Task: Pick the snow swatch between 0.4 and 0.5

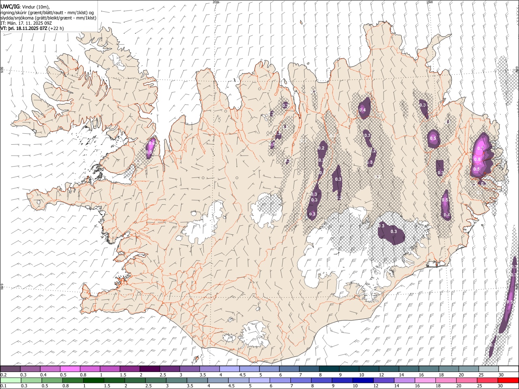Action: coord(50,369)
